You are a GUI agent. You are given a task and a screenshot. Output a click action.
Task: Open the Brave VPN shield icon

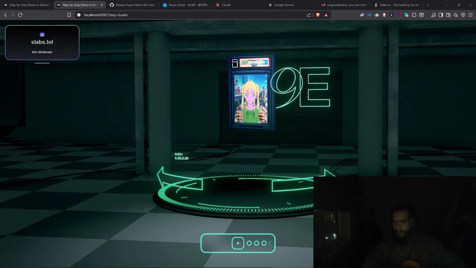[x=463, y=15]
